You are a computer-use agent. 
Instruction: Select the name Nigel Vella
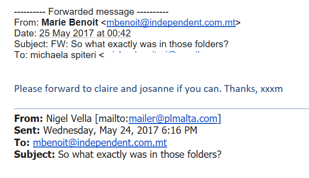(69, 119)
